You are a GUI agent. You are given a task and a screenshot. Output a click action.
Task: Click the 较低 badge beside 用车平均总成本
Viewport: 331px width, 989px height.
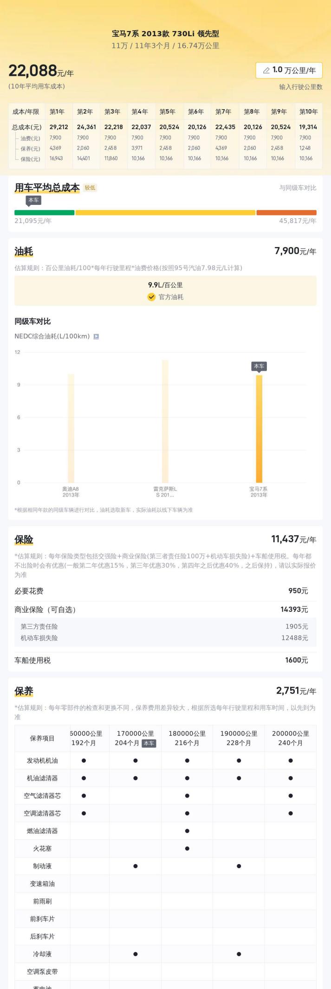coord(90,188)
